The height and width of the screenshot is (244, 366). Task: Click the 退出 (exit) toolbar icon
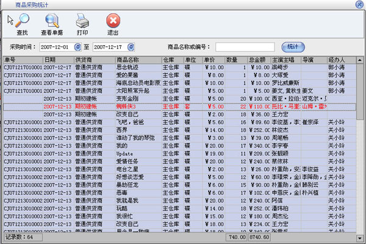[113, 24]
